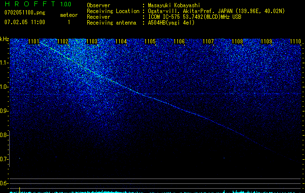Viewport: 305px width, 193px height.
Task: Click the 1.1 kHz frequency label
Action: point(3,63)
